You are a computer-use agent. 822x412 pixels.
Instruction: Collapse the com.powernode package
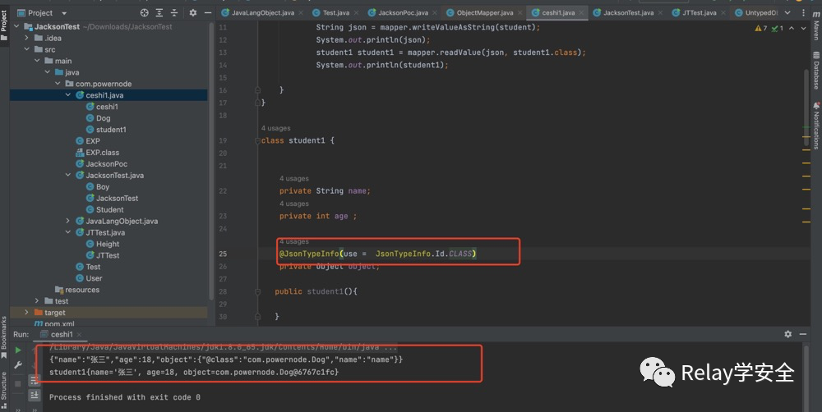click(58, 84)
